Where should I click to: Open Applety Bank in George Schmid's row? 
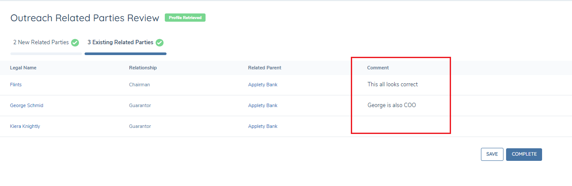tap(262, 105)
